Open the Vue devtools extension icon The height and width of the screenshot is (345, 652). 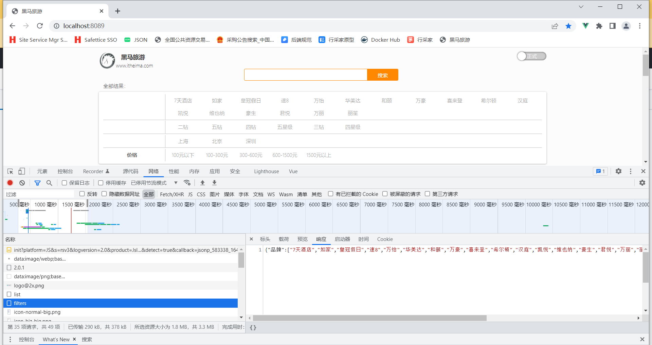(x=585, y=26)
